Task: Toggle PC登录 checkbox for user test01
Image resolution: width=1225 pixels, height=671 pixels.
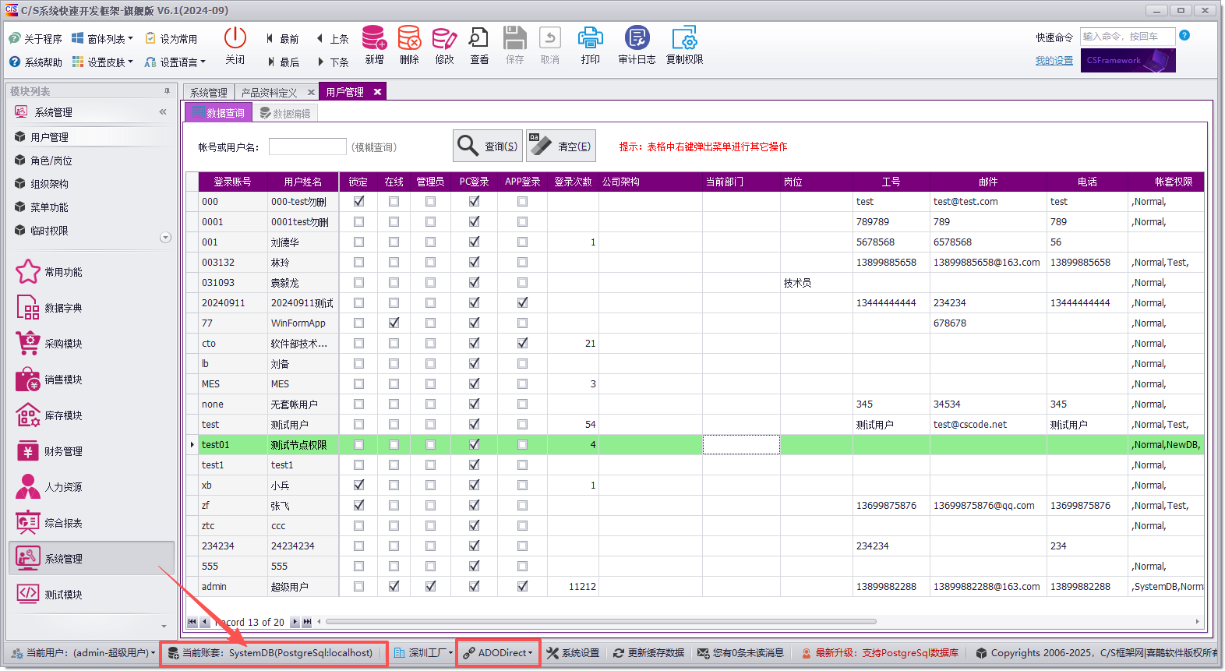Action: 474,444
